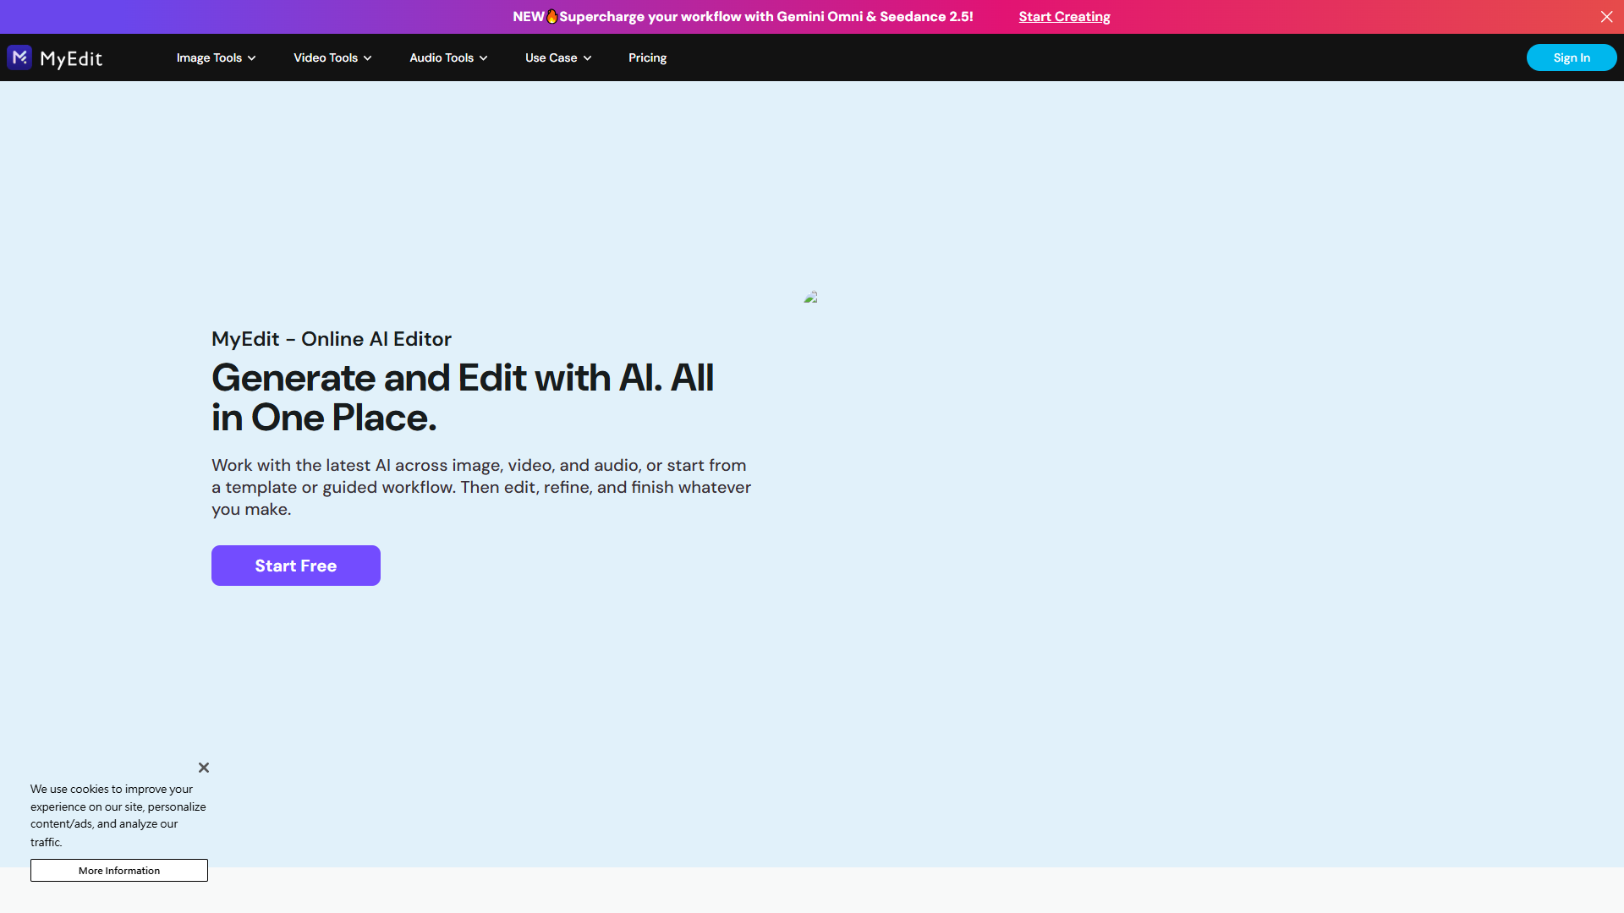This screenshot has height=913, width=1624.
Task: Dismiss the cookie notice with X
Action: (204, 768)
